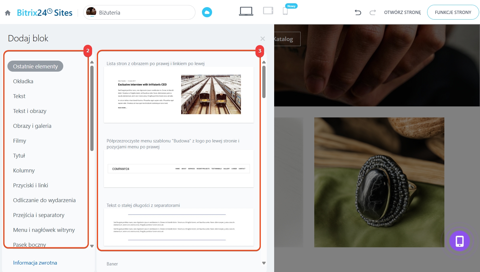This screenshot has height=272, width=480.
Task: Add the COMPANY24 menu block
Action: pos(179,169)
